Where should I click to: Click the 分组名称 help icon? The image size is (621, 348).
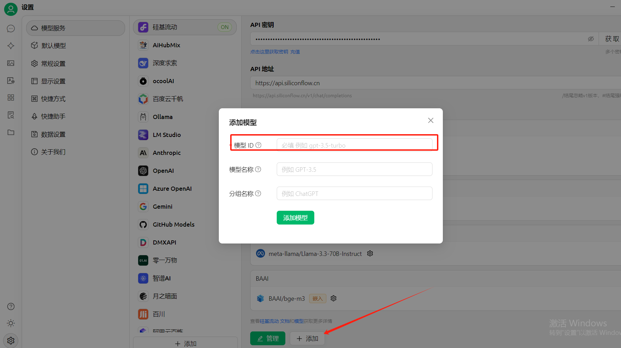point(258,193)
